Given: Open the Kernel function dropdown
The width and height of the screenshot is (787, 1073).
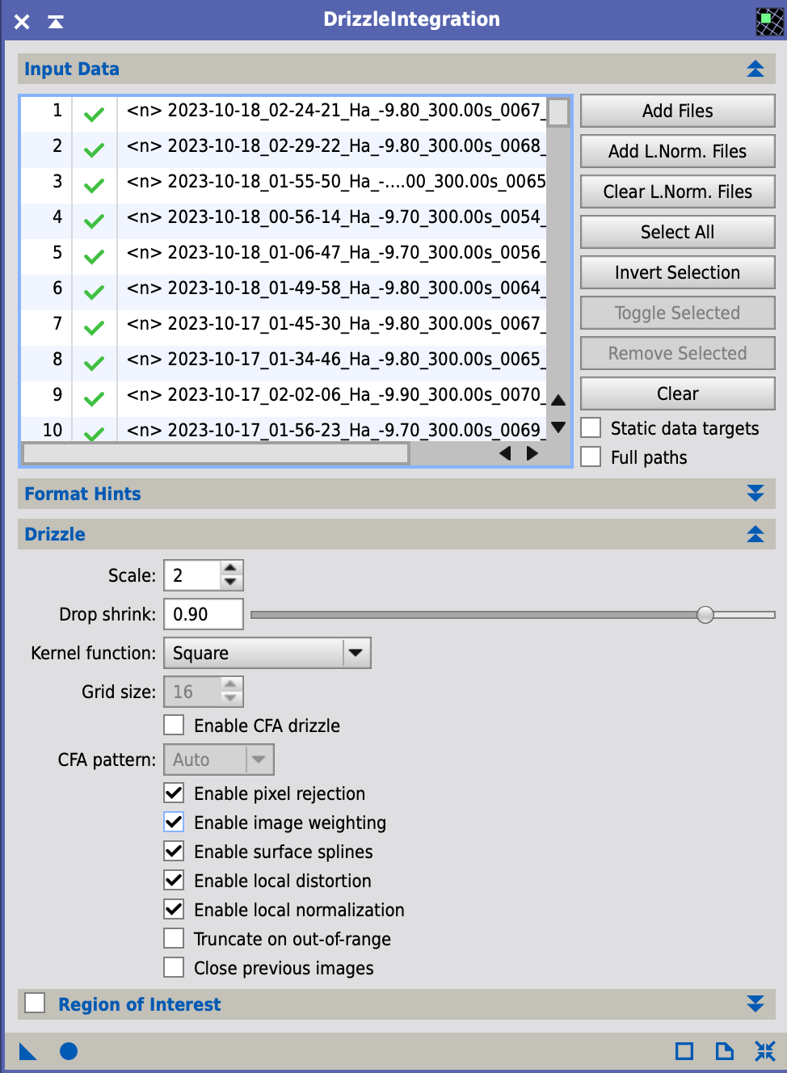Looking at the screenshot, I should click(267, 653).
